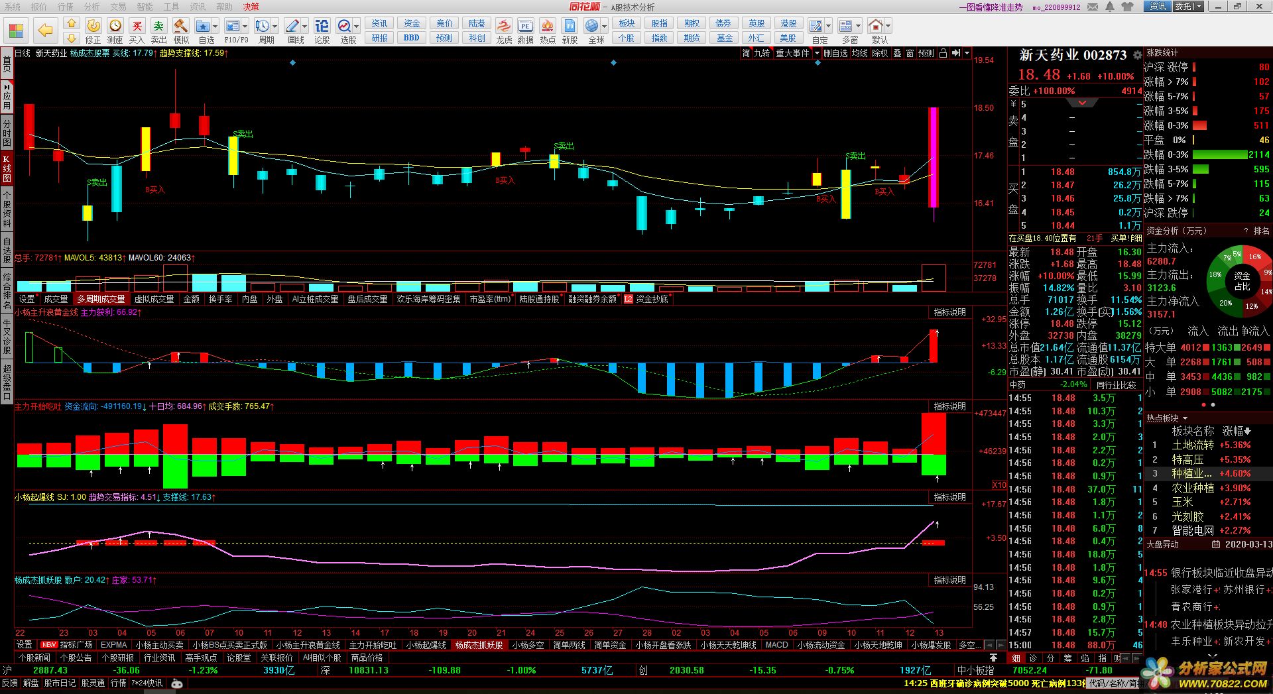This screenshot has width=1273, height=694.
Task: Select the 画线 draw line pencil icon
Action: tap(292, 26)
